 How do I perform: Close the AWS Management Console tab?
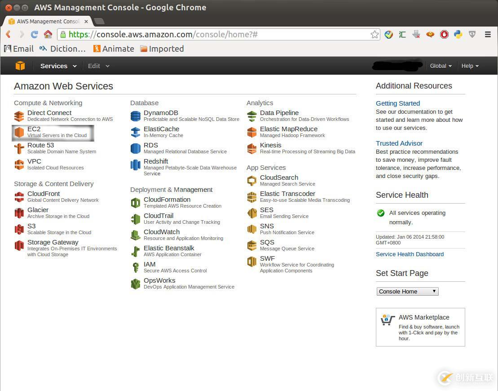point(86,21)
